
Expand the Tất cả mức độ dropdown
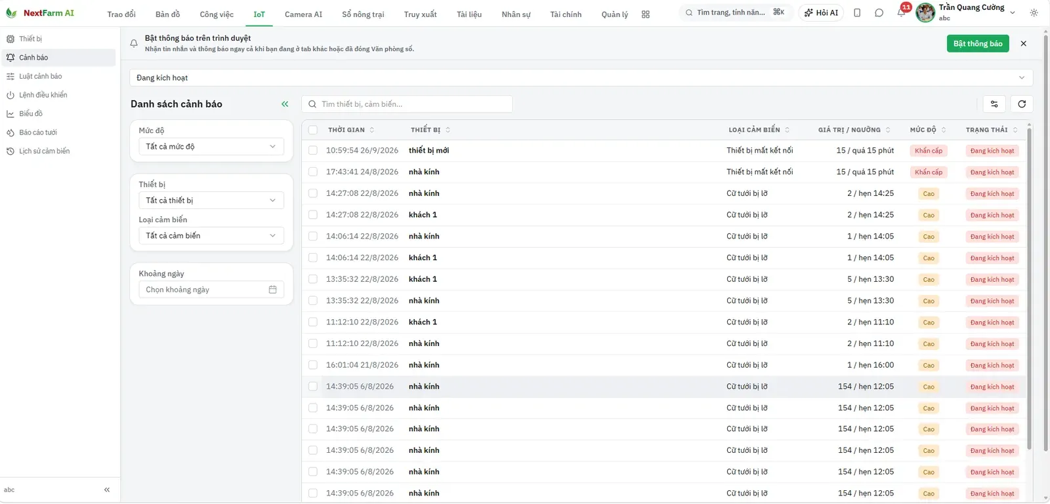click(x=211, y=147)
